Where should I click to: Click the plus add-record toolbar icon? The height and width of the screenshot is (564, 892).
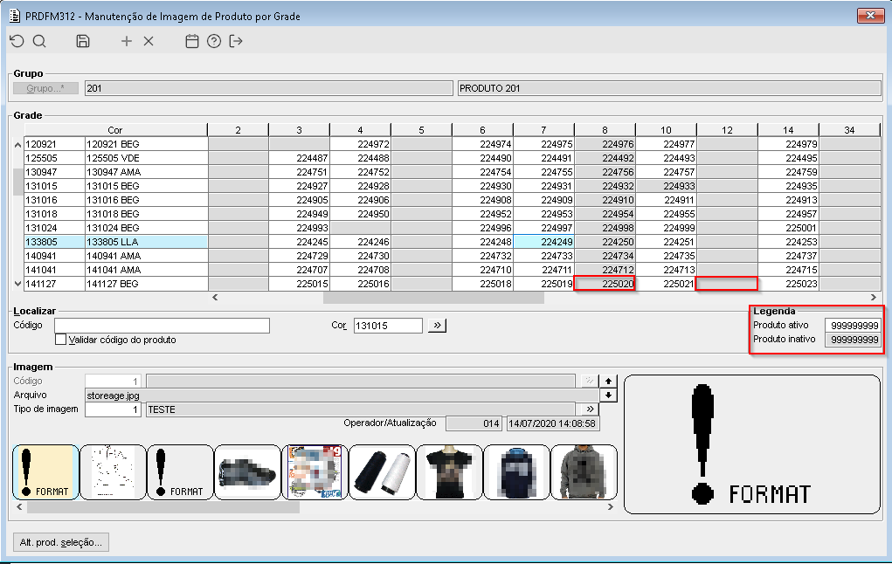click(127, 41)
